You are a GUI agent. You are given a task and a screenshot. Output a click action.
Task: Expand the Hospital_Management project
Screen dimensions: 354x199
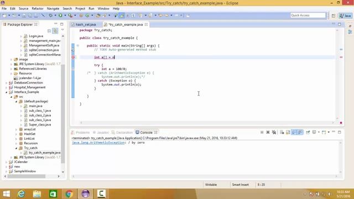[x=6, y=87]
